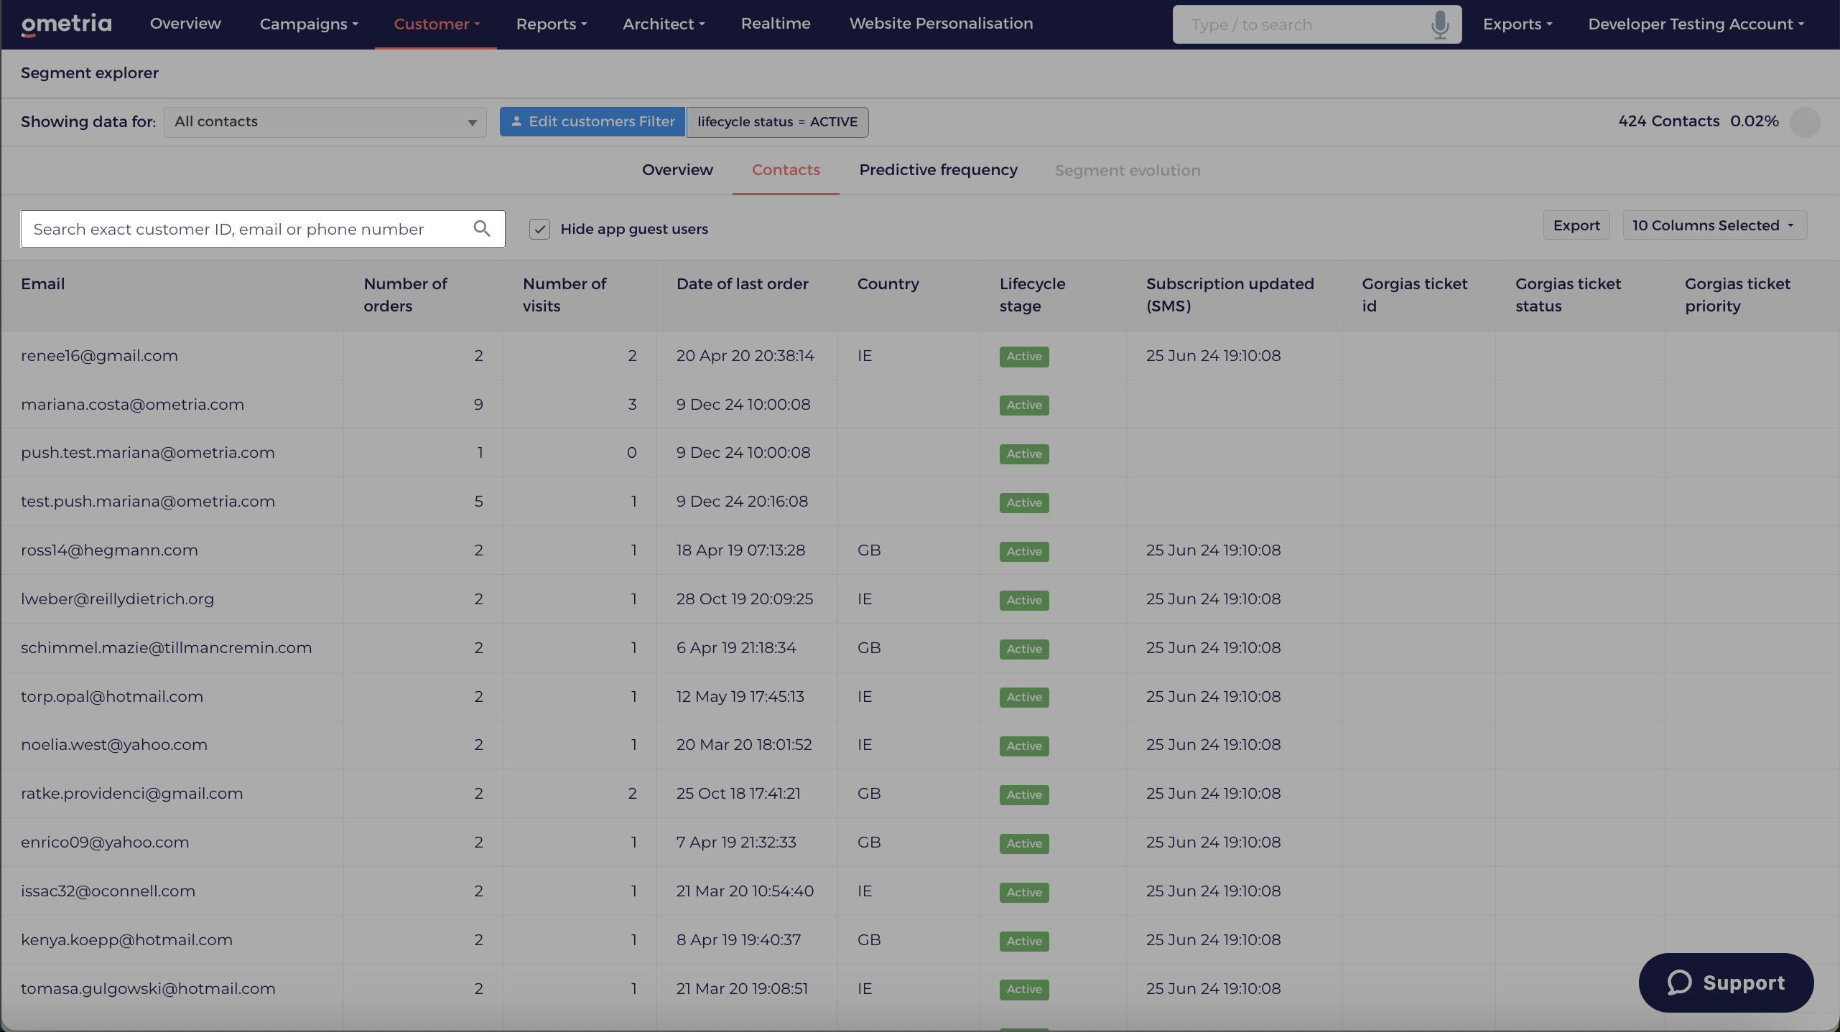Open Realtime page
The width and height of the screenshot is (1840, 1032).
coord(776,24)
